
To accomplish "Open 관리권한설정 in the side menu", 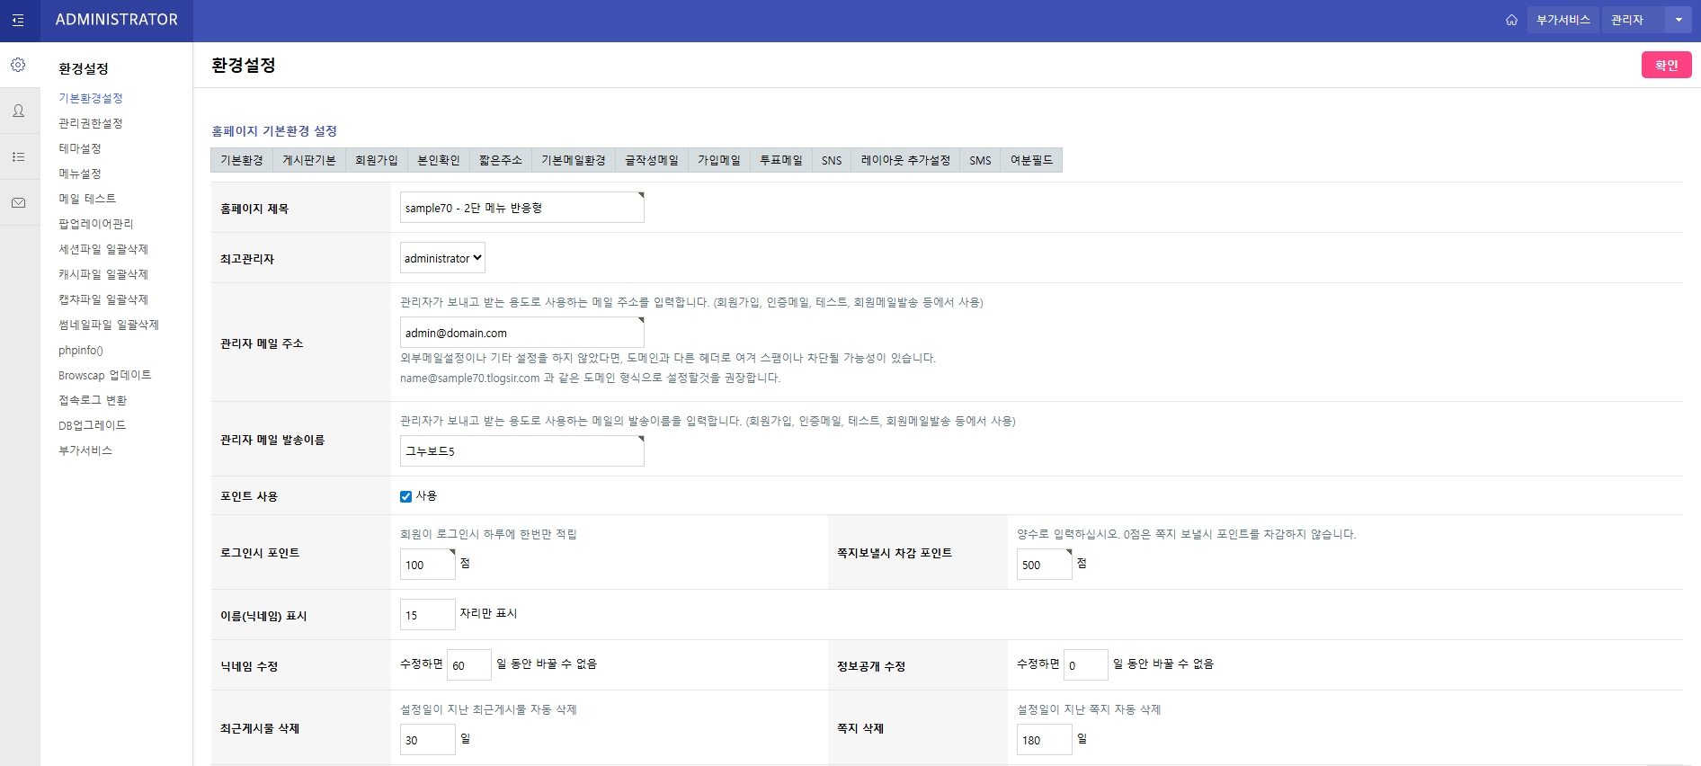I will tap(90, 123).
